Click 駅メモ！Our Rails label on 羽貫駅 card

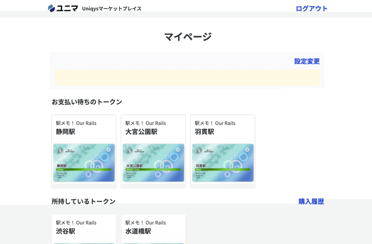(215, 123)
